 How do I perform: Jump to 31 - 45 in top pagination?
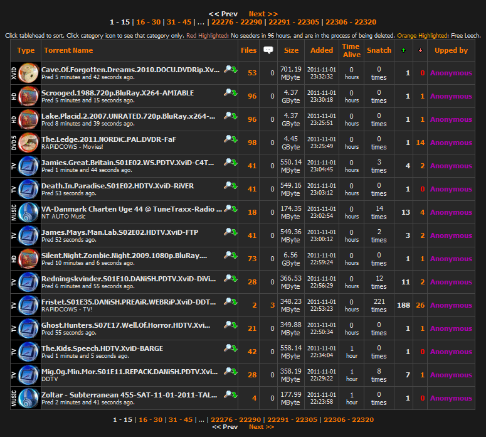(x=179, y=22)
